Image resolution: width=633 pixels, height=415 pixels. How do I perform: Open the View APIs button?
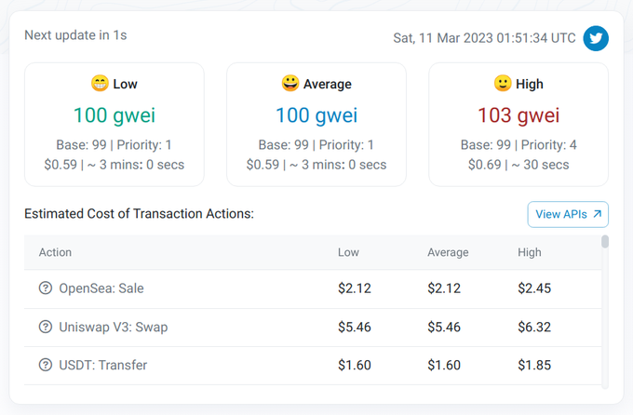568,214
